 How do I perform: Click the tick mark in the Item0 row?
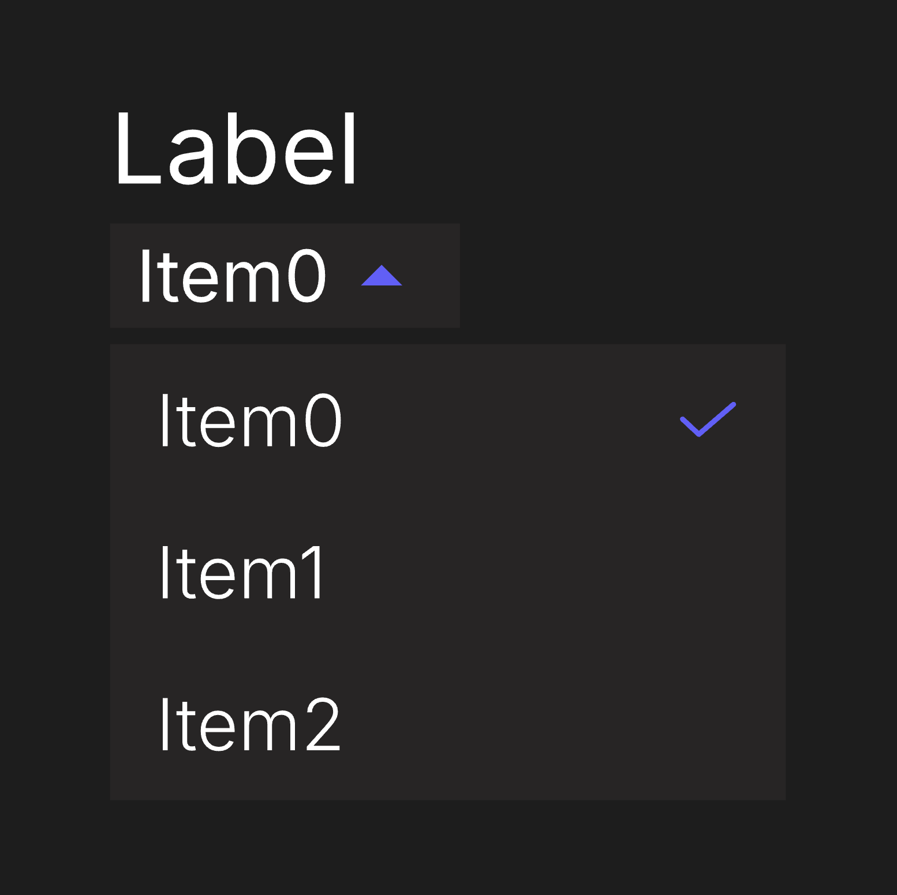[708, 419]
